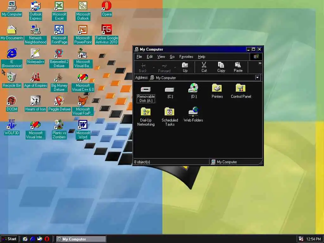Click the 12:54 PM taskbar clock

[314, 239]
